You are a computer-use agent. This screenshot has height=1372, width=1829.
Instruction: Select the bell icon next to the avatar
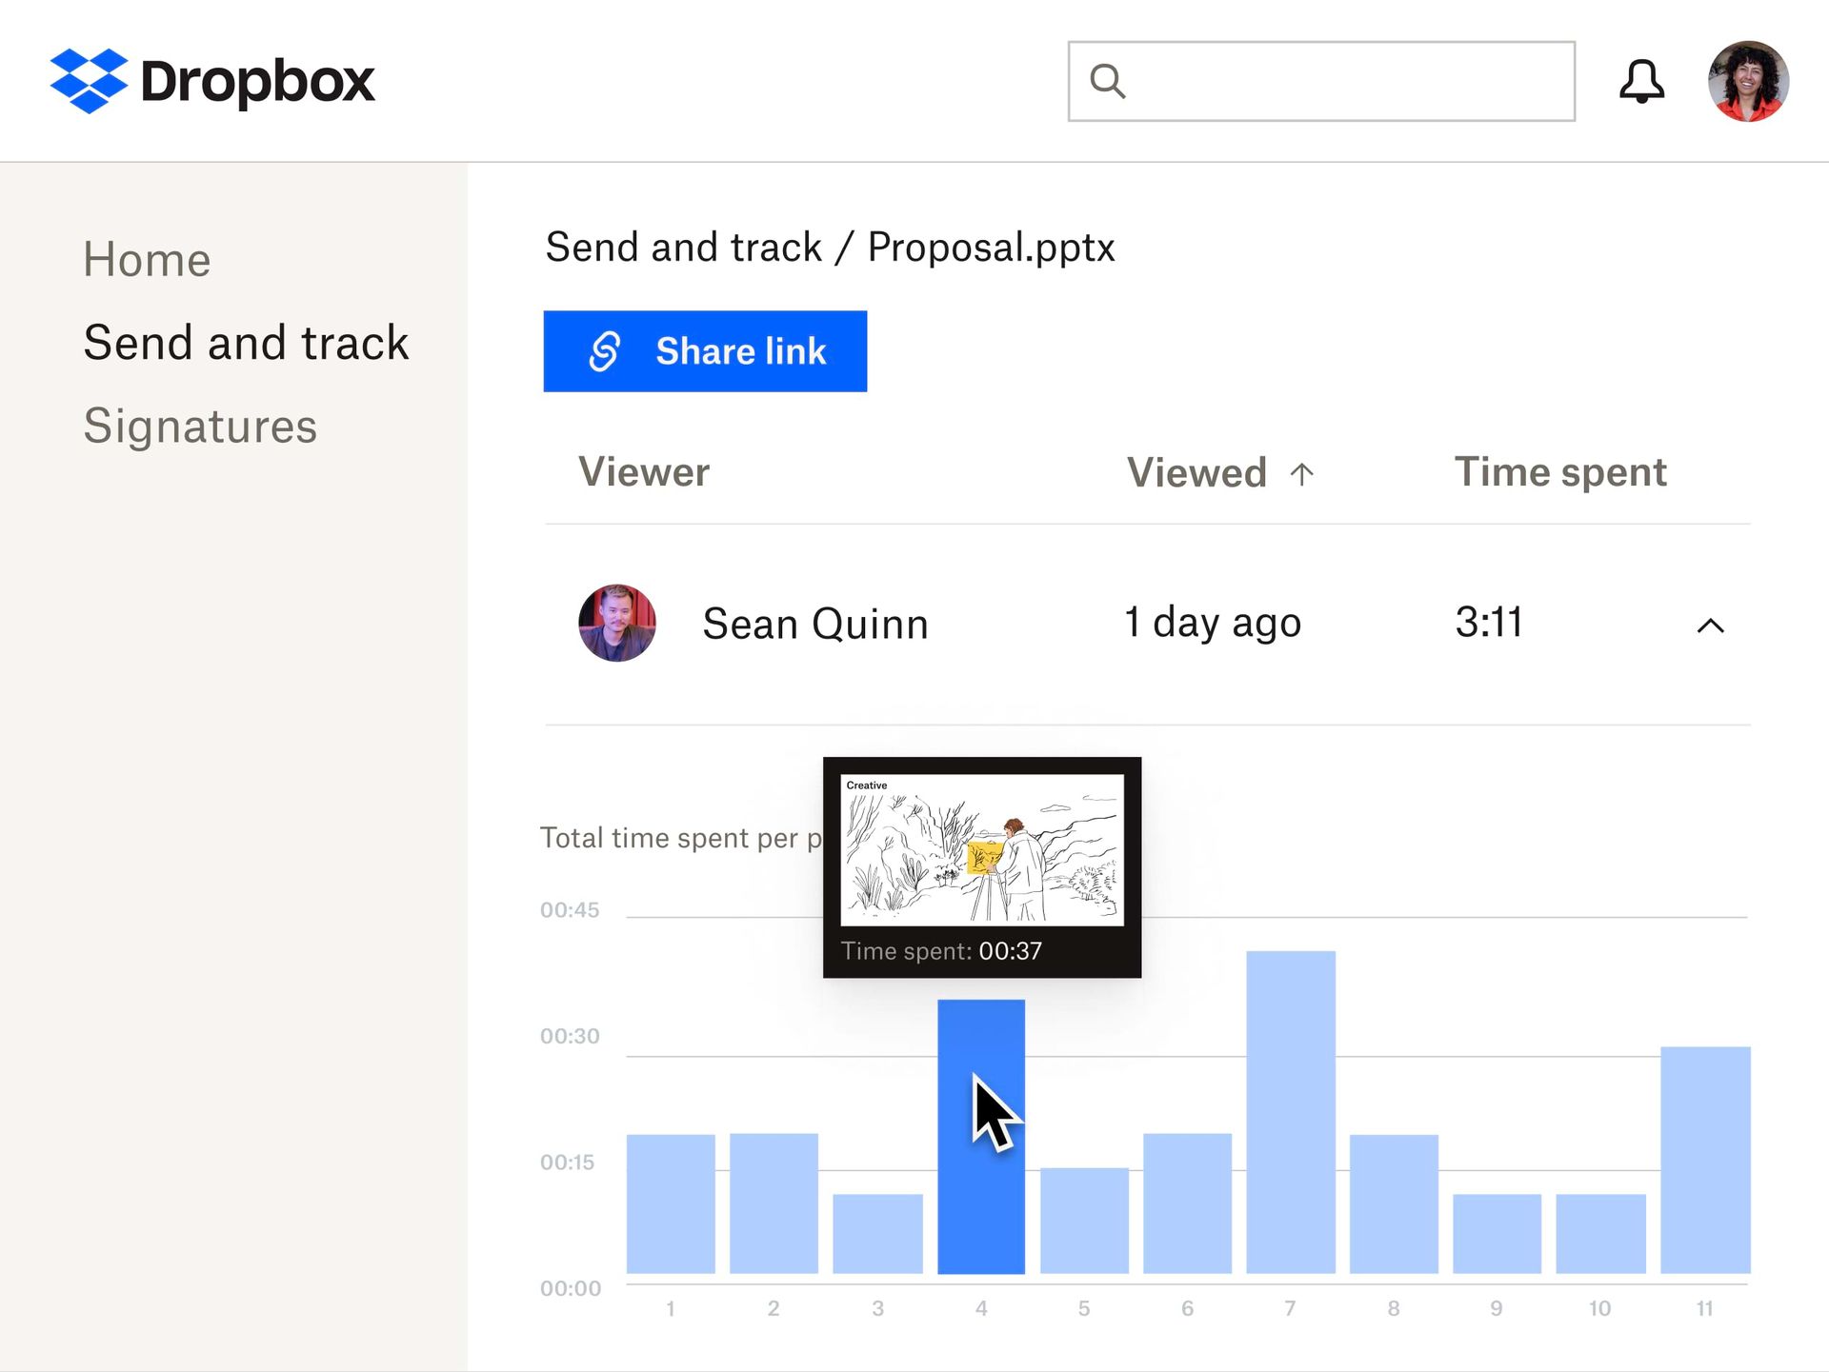tap(1641, 82)
